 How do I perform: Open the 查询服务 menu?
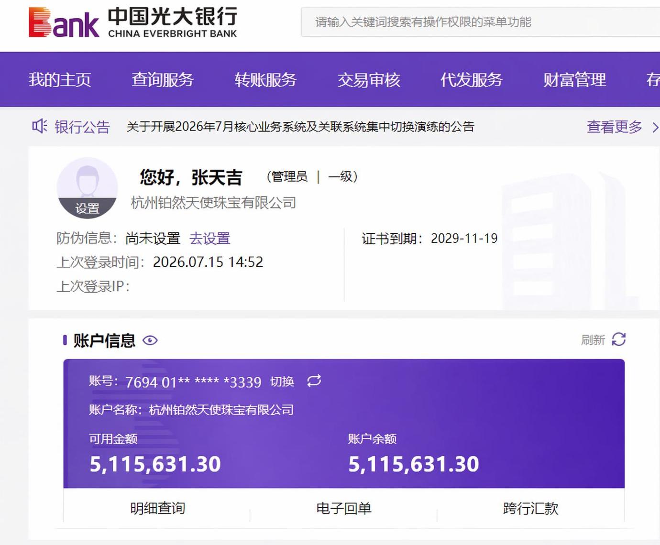coord(163,79)
